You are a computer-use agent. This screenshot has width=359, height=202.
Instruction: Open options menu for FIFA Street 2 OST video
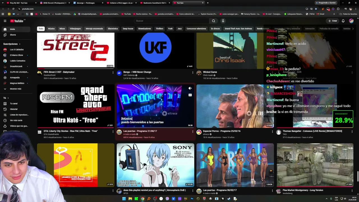tap(113, 72)
